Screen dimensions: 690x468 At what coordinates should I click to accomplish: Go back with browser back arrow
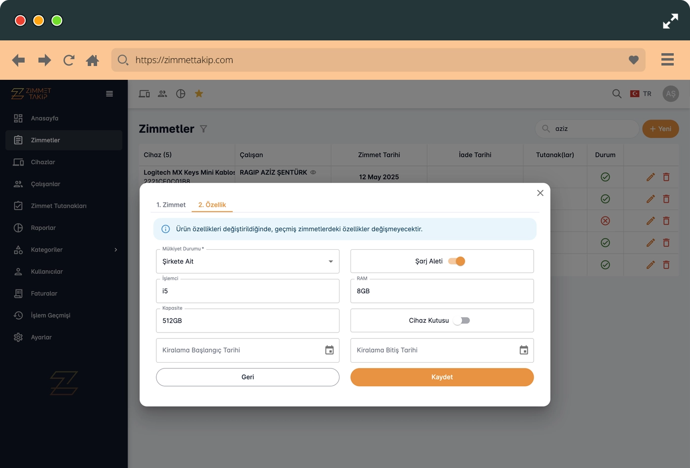[18, 60]
